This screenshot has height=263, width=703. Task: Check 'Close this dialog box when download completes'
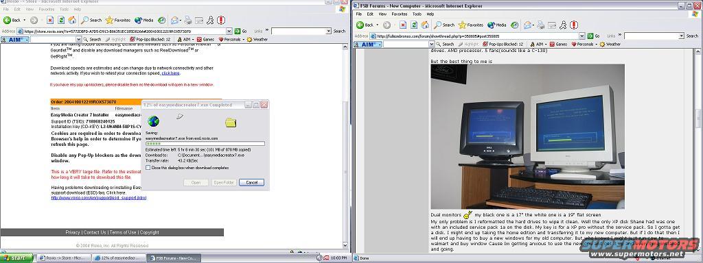148,168
